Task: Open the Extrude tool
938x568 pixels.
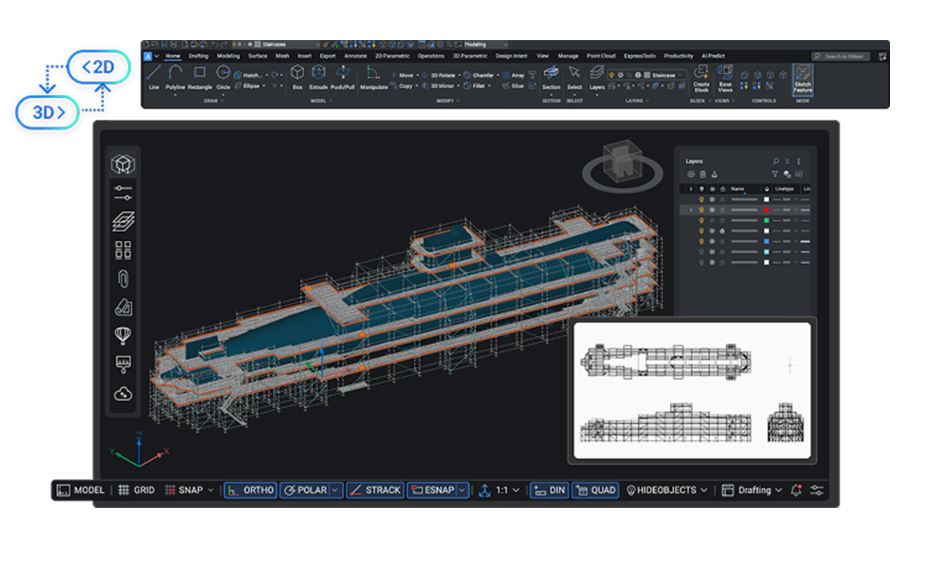Action: pyautogui.click(x=318, y=77)
